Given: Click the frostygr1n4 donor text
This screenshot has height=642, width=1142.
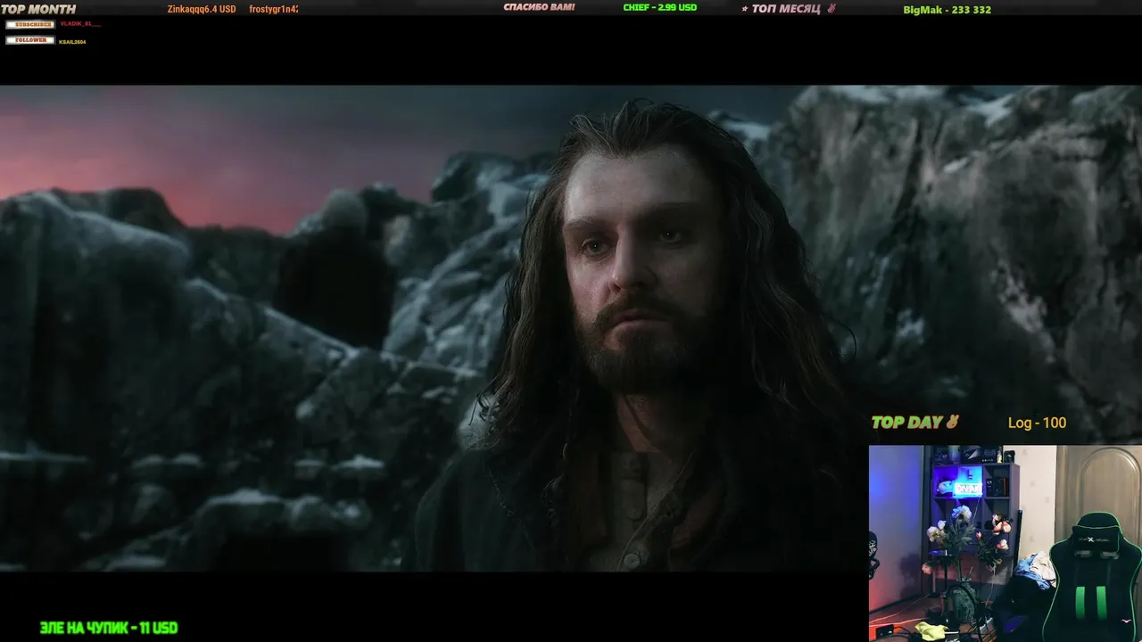Looking at the screenshot, I should pos(273,9).
